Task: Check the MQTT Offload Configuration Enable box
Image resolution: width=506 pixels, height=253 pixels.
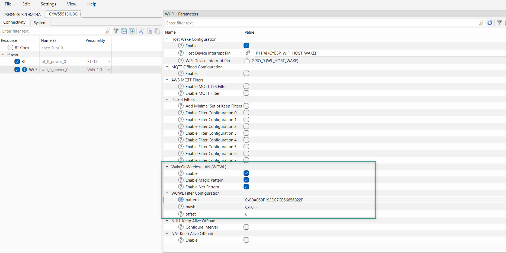Action: point(246,73)
